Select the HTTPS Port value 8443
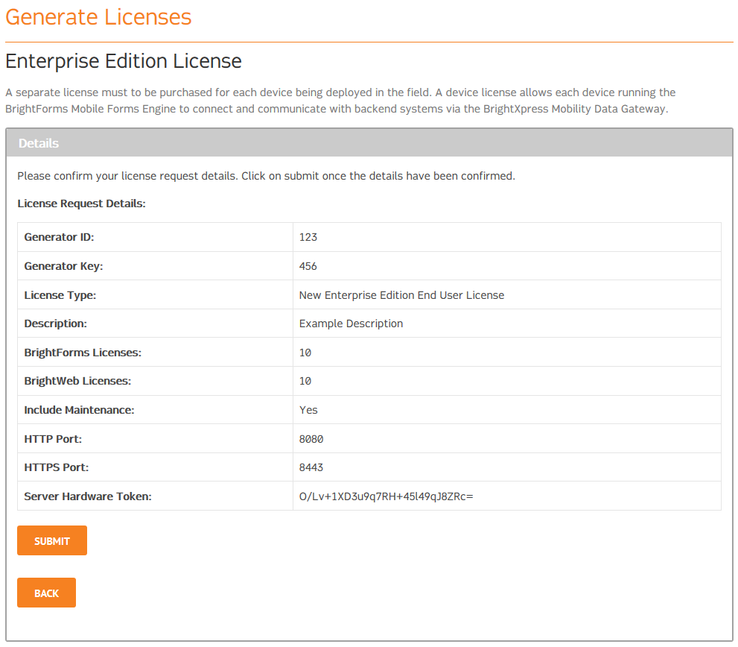This screenshot has height=647, width=738. click(x=311, y=467)
